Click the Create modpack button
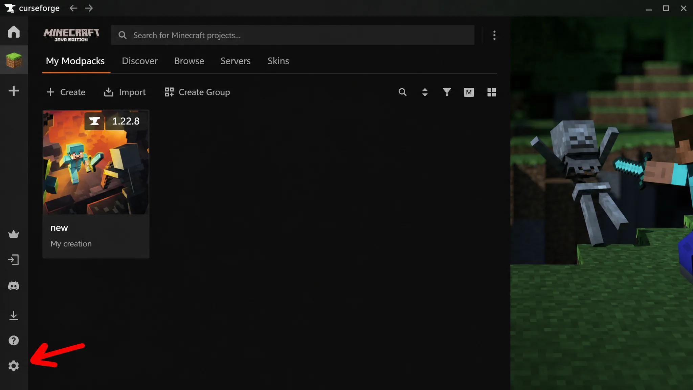Image resolution: width=693 pixels, height=390 pixels. (66, 92)
